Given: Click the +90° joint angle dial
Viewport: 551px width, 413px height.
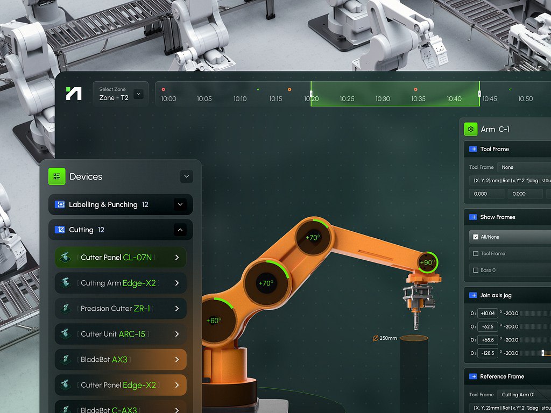Looking at the screenshot, I should [x=427, y=263].
